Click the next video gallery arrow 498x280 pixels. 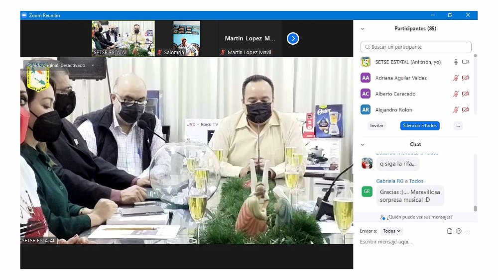coord(293,38)
